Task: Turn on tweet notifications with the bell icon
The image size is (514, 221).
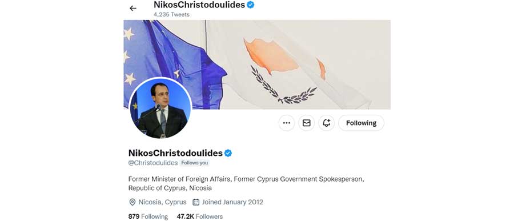Action: 327,123
